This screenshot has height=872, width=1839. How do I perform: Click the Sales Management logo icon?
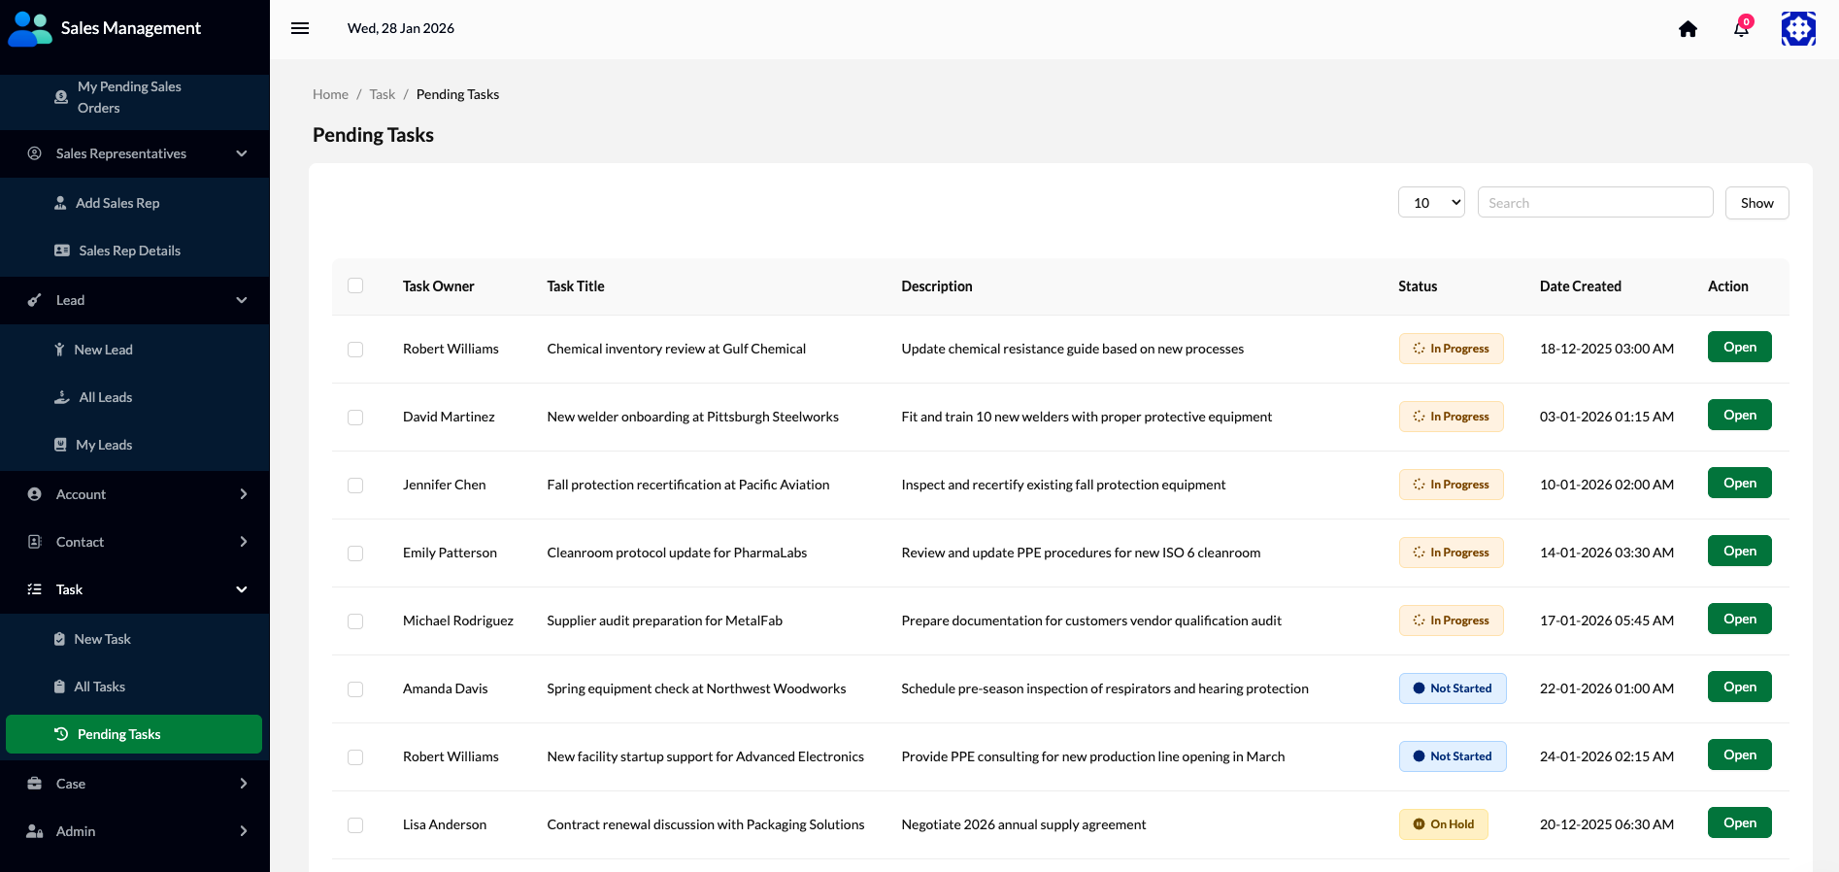[x=30, y=29]
